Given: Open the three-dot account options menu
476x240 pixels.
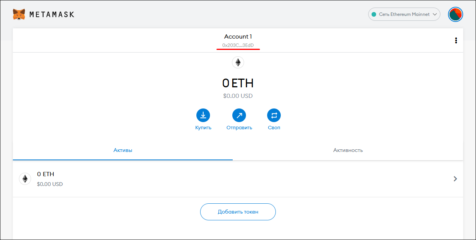Looking at the screenshot, I should coord(456,40).
